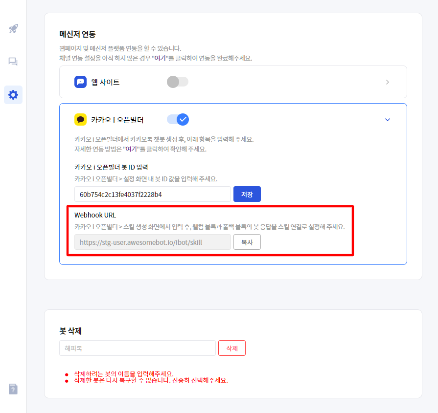Click the 저장 button for bot ID

(x=247, y=194)
